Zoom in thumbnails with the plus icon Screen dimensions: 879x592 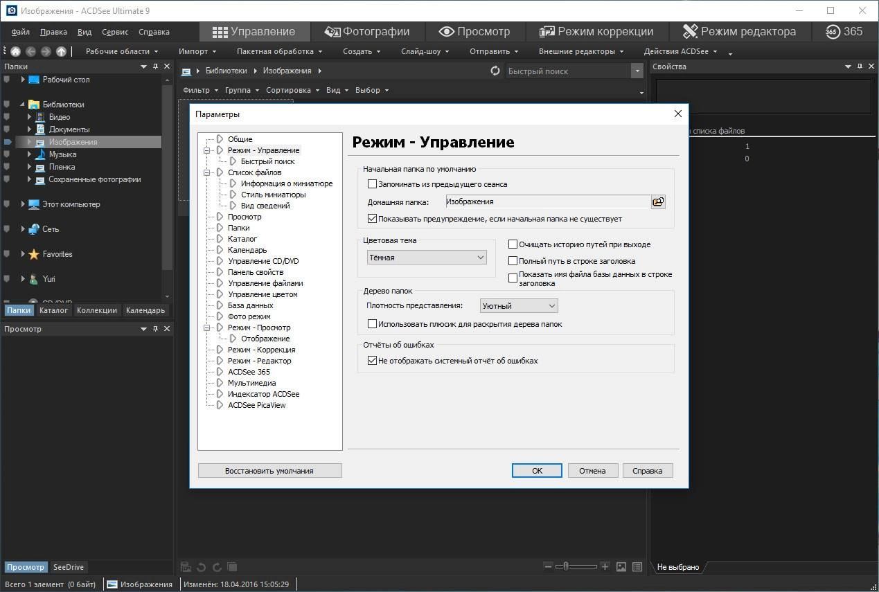click(605, 566)
